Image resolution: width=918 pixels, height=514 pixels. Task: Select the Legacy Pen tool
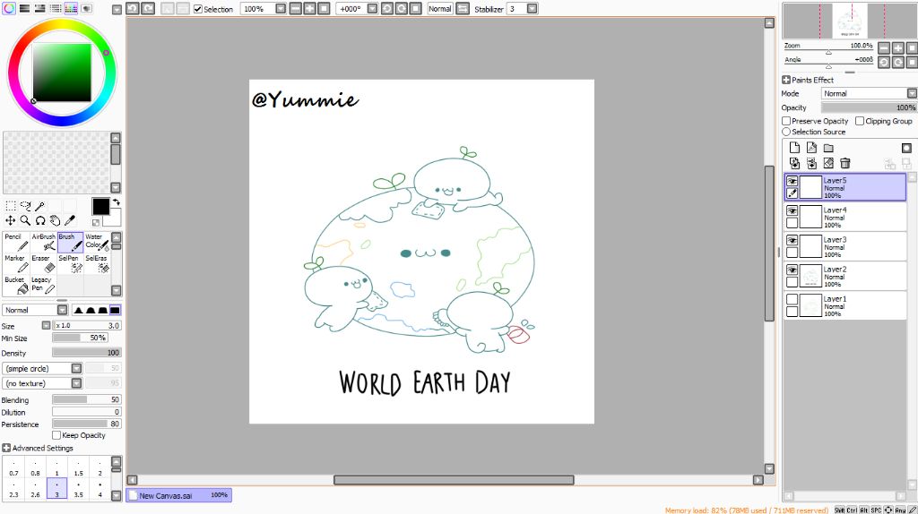pos(43,285)
